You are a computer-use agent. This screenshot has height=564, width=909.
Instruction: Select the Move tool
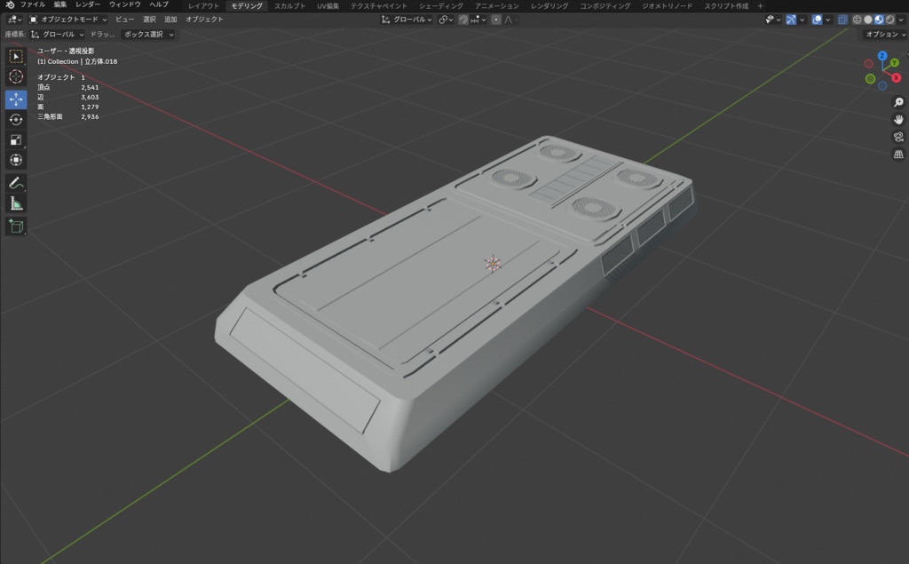[16, 99]
